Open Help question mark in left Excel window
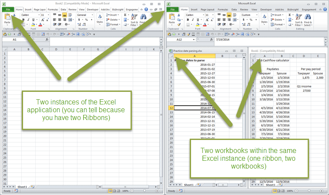329x195 pixels. point(146,10)
